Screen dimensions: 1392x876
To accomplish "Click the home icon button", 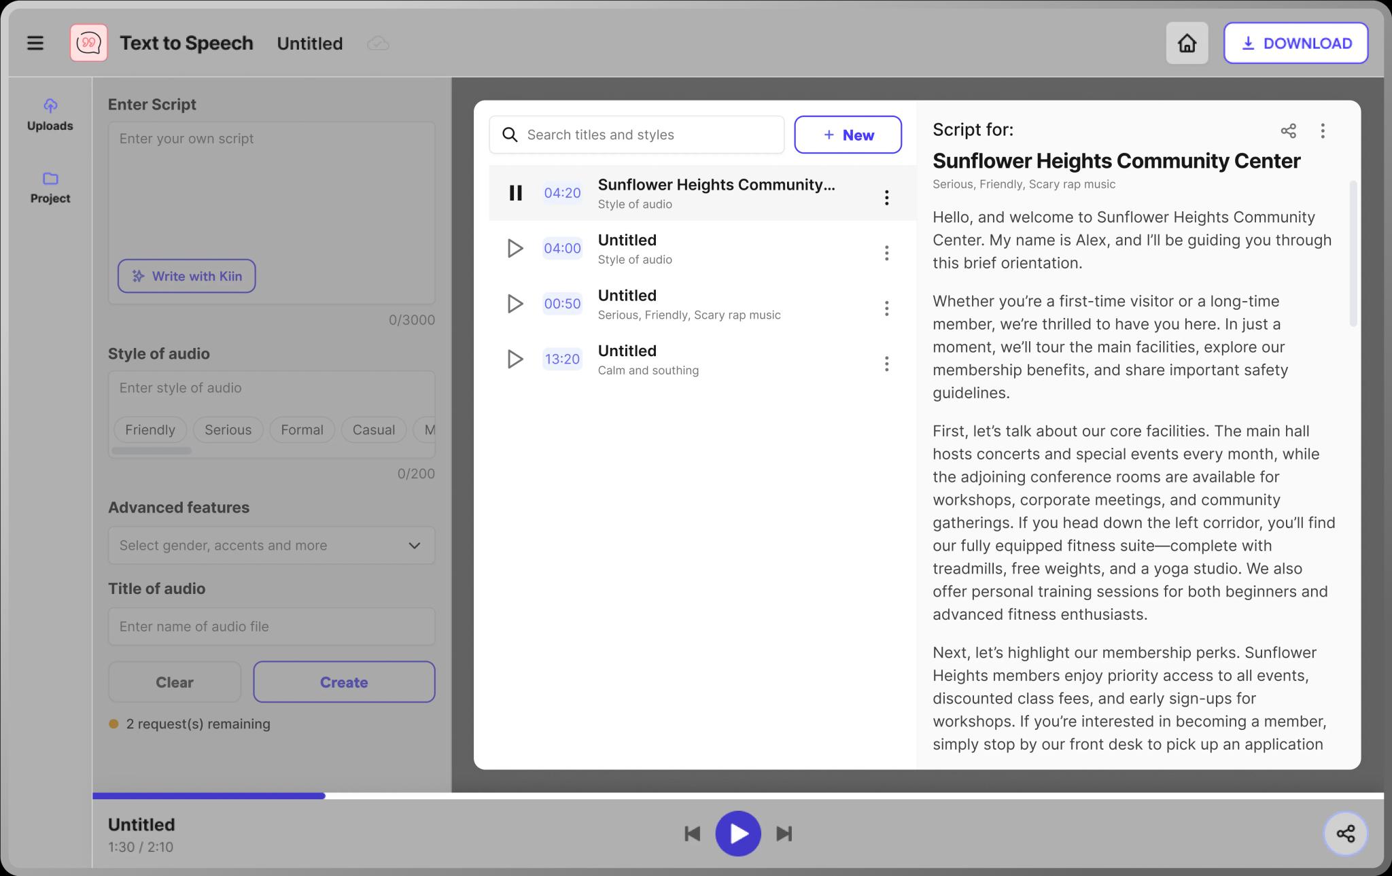I will coord(1187,43).
